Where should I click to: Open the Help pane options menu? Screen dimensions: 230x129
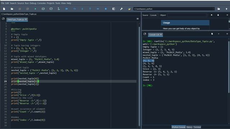pyautogui.click(x=227, y=15)
